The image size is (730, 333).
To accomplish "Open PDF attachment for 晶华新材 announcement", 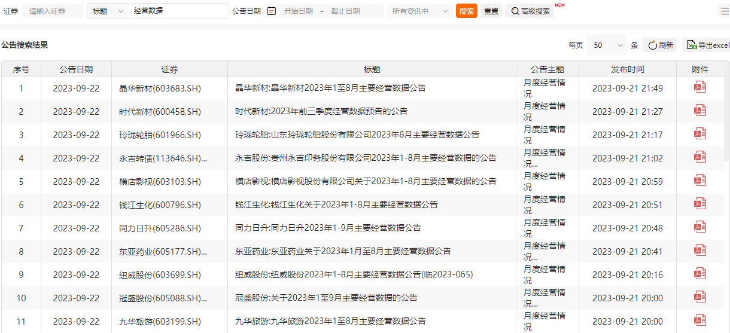I will pyautogui.click(x=699, y=87).
